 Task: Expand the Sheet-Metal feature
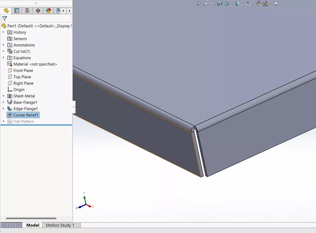coord(3,96)
